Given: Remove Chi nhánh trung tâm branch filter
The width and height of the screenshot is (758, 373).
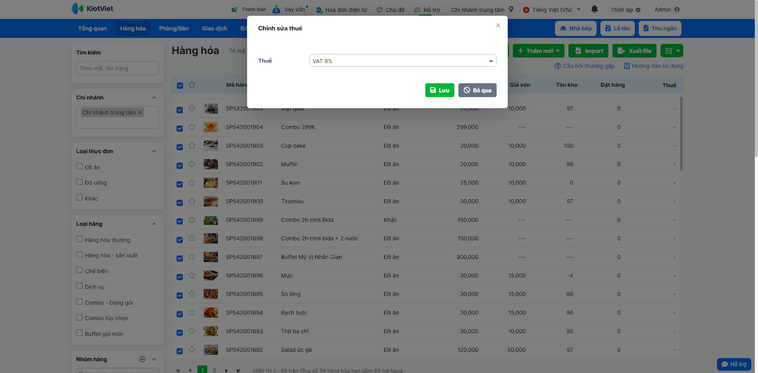Looking at the screenshot, I should pyautogui.click(x=140, y=112).
